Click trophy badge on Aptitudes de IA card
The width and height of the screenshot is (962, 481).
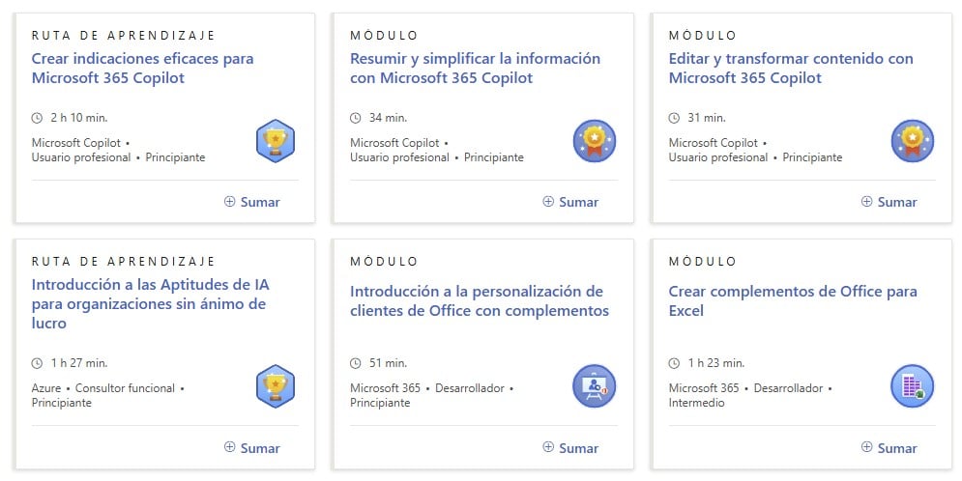coord(276,386)
